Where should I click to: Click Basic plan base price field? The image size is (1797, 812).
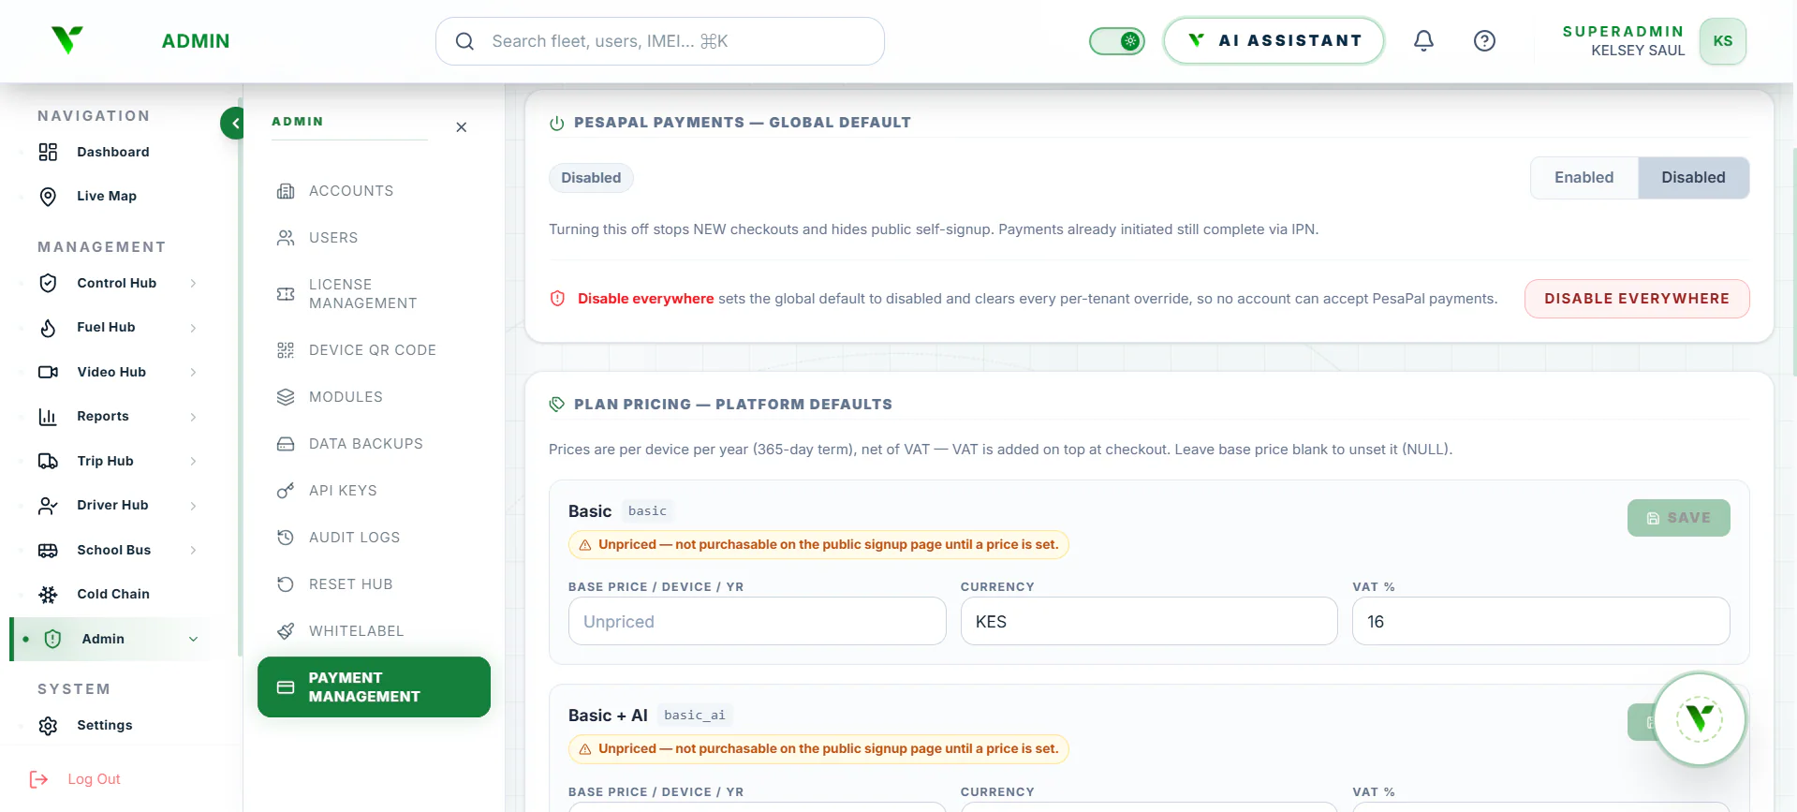[x=757, y=621]
